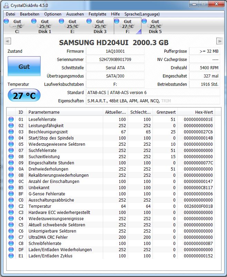Click disk title SAMSUNG HD204UI 2000.3 GB
The width and height of the screenshot is (227, 277).
click(x=113, y=42)
